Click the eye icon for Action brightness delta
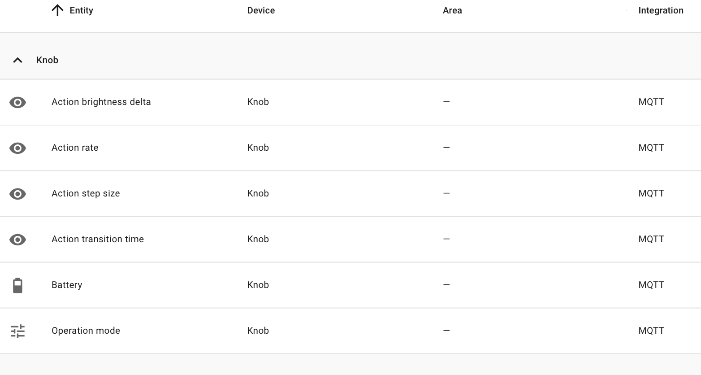Viewport: 701px width, 375px height. coord(17,102)
